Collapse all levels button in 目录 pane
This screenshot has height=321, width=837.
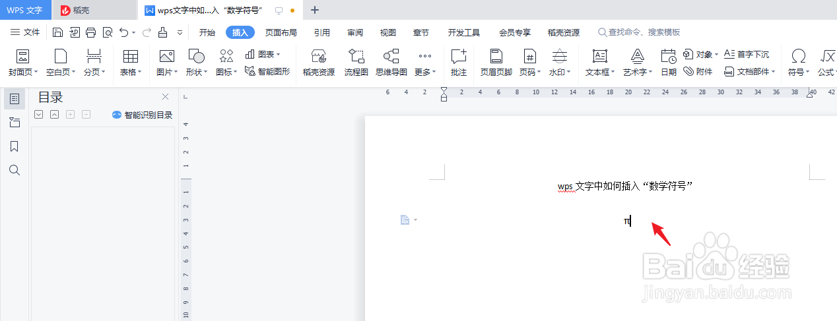pyautogui.click(x=54, y=115)
